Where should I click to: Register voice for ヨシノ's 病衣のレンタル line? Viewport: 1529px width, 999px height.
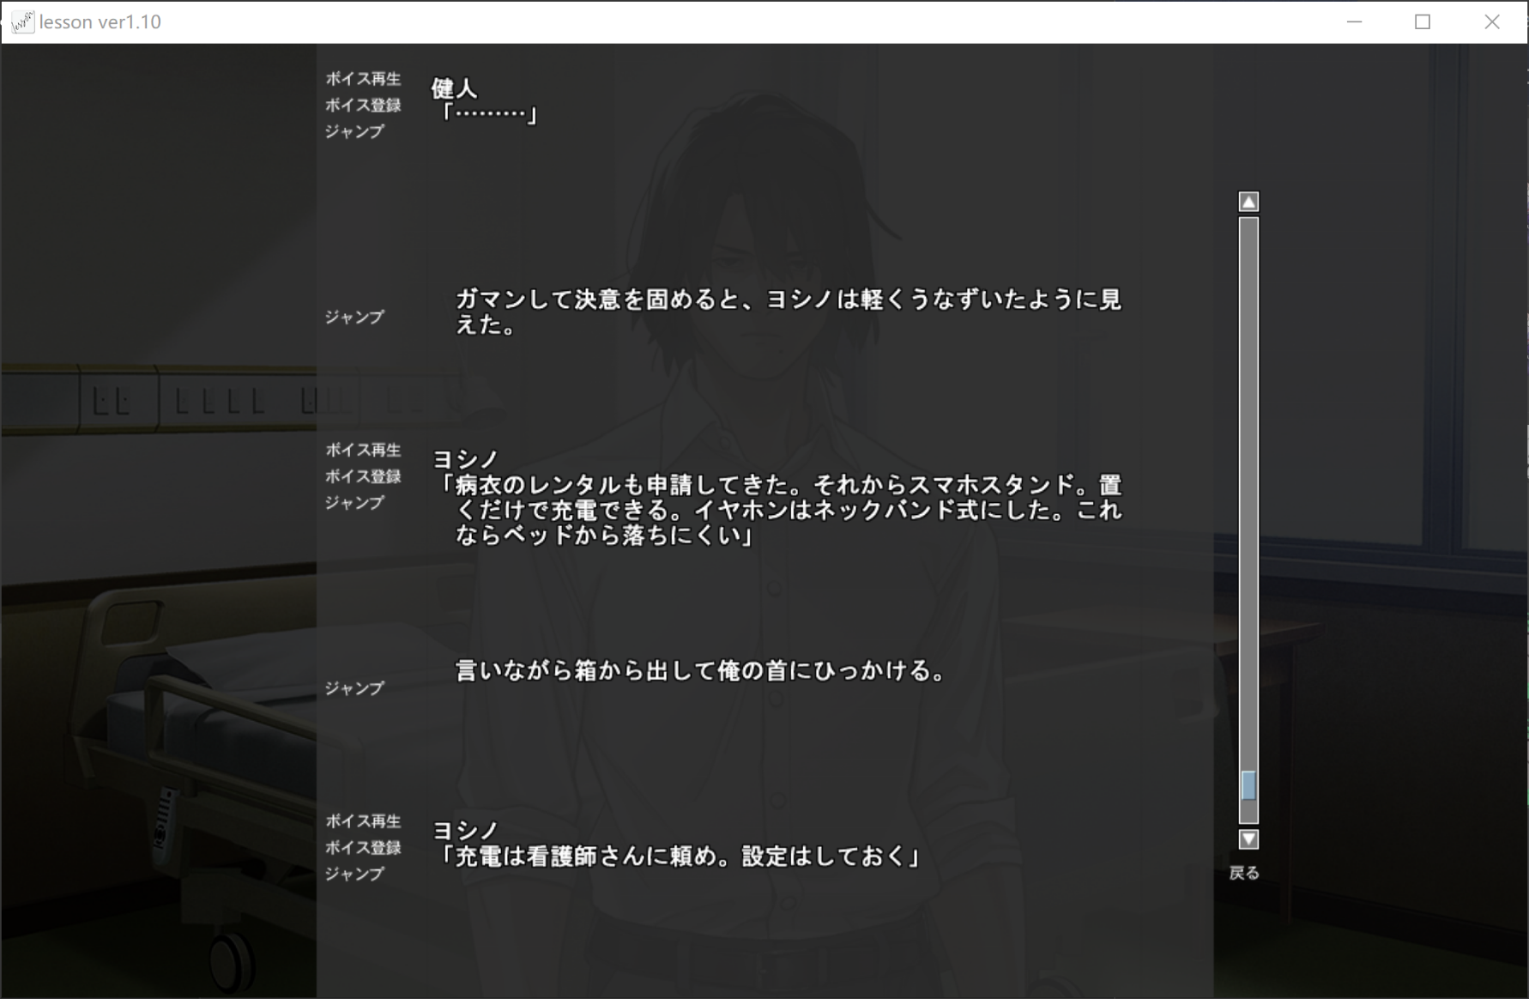[x=363, y=476]
